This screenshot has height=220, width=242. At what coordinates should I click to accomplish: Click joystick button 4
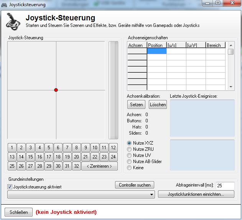[40, 148]
